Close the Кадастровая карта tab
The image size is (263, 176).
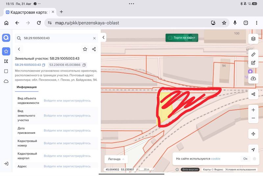click(53, 12)
